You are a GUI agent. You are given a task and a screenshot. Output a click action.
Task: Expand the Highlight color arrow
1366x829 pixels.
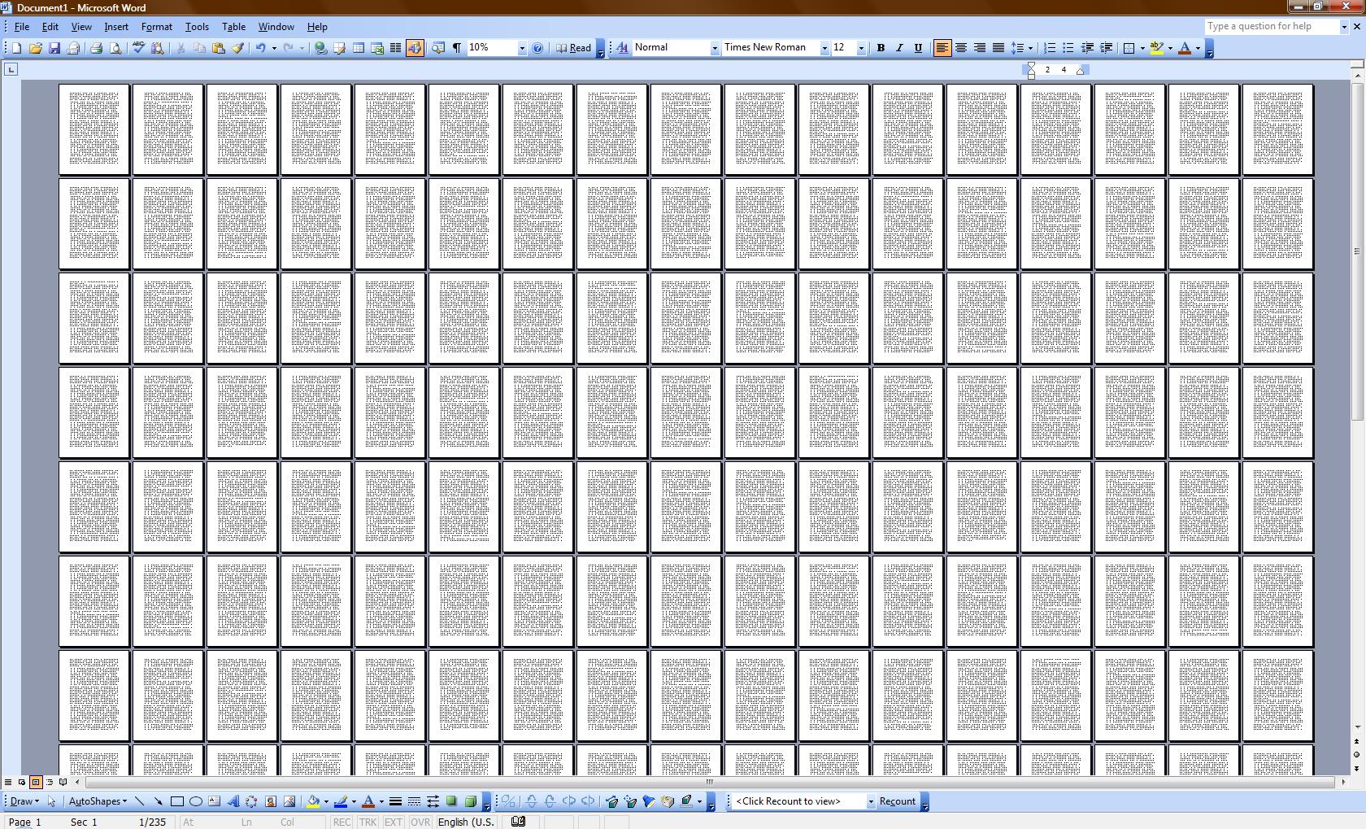pyautogui.click(x=1169, y=48)
